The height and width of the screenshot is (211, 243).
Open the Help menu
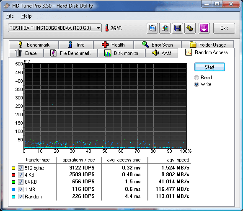click(x=26, y=16)
